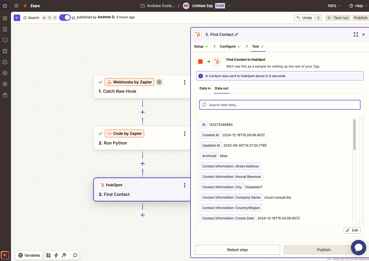
Task: Click the ID field label
Action: [x=204, y=125]
